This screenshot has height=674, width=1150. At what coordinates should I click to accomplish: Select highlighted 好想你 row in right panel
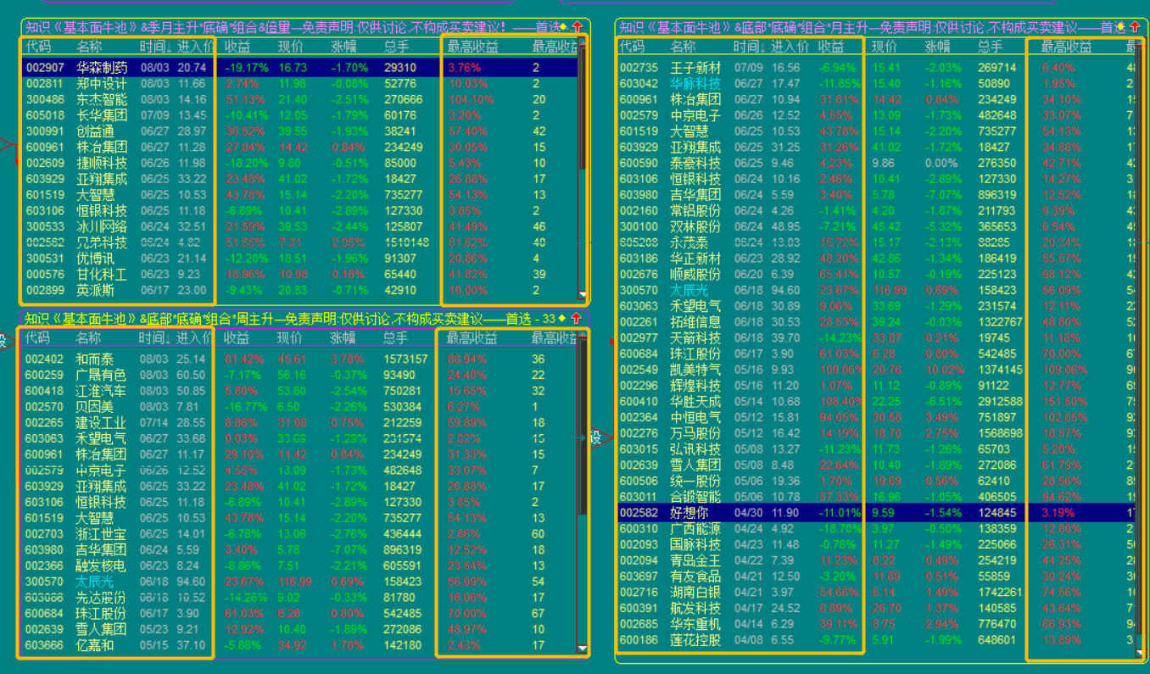pyautogui.click(x=877, y=513)
